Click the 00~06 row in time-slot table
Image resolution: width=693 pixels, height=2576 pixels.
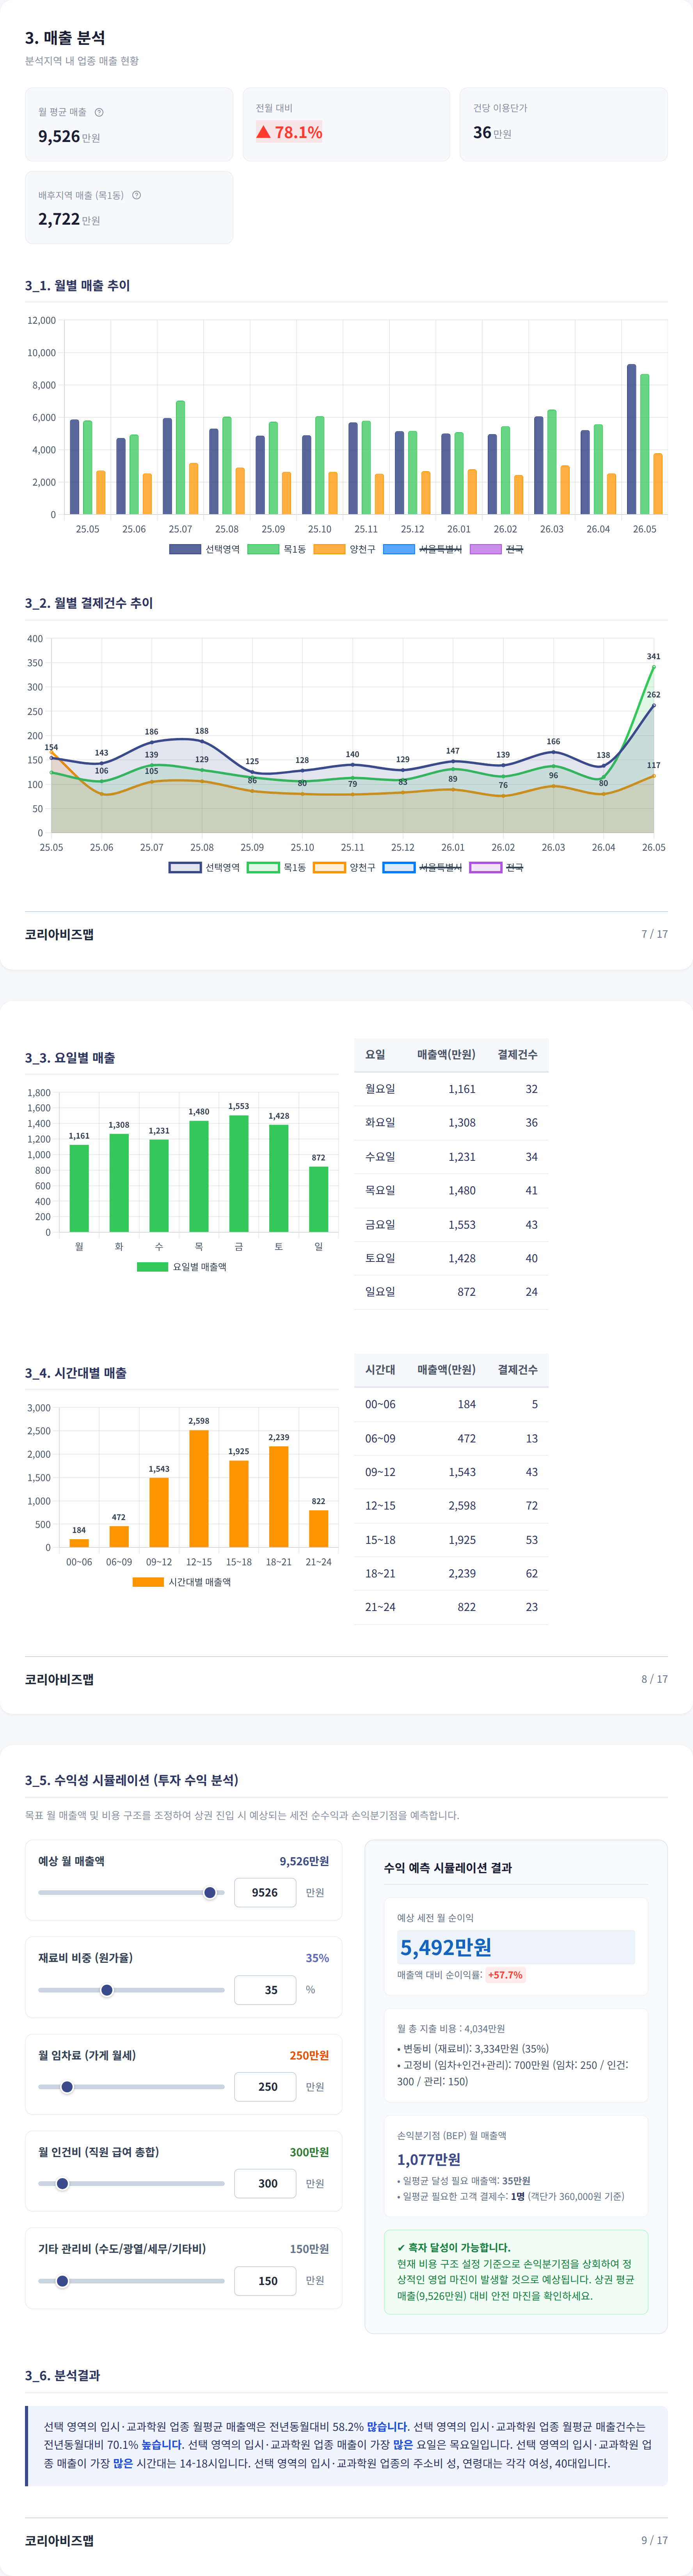tap(451, 1404)
